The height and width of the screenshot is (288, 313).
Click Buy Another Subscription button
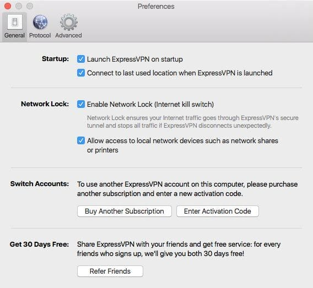pyautogui.click(x=125, y=211)
